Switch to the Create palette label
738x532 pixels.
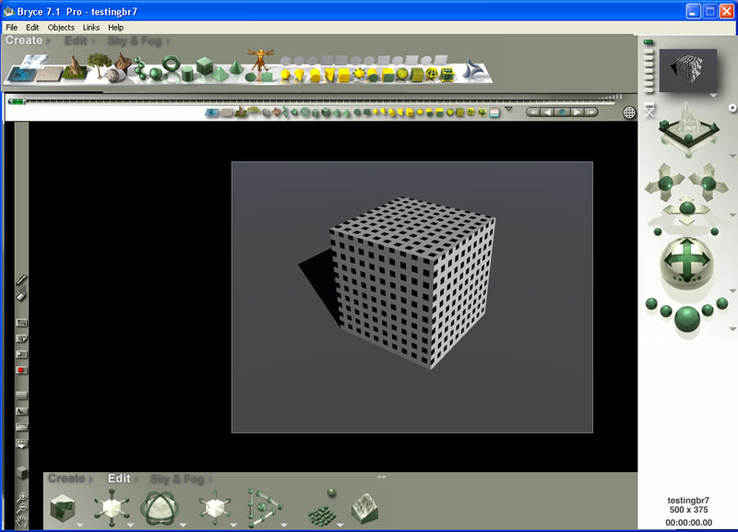point(26,41)
